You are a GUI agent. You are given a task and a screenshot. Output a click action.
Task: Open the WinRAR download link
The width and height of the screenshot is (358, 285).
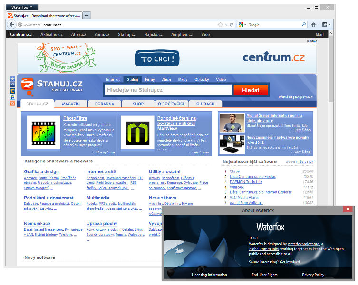pyautogui.click(x=237, y=187)
